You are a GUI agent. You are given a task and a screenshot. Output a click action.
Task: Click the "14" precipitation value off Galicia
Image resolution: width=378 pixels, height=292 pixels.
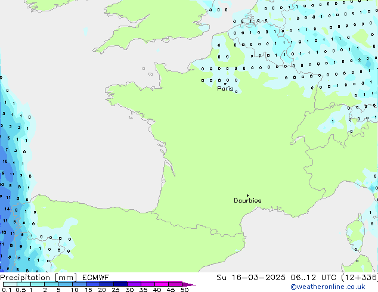pyautogui.click(x=7, y=209)
